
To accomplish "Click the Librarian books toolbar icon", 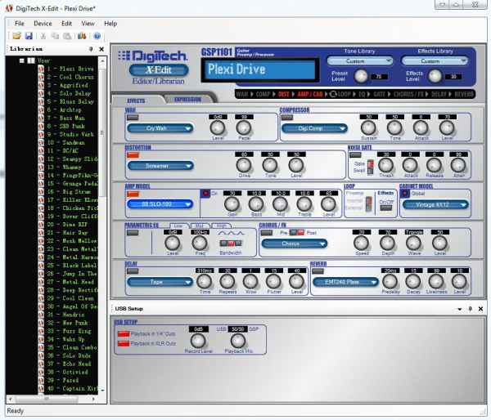I will [x=82, y=36].
